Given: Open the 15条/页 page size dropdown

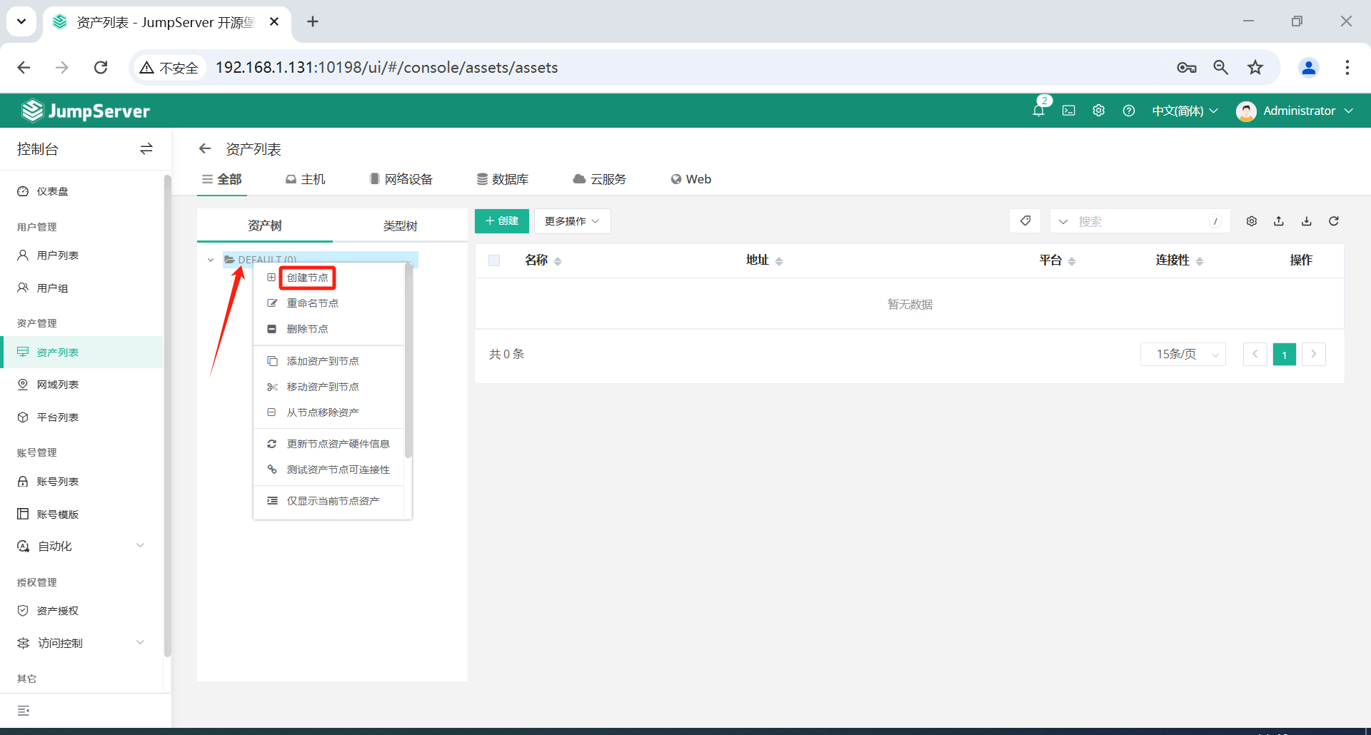Looking at the screenshot, I should [1183, 354].
